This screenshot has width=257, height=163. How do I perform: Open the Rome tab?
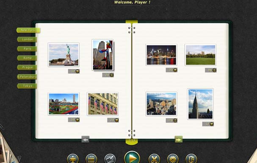[x=27, y=58]
